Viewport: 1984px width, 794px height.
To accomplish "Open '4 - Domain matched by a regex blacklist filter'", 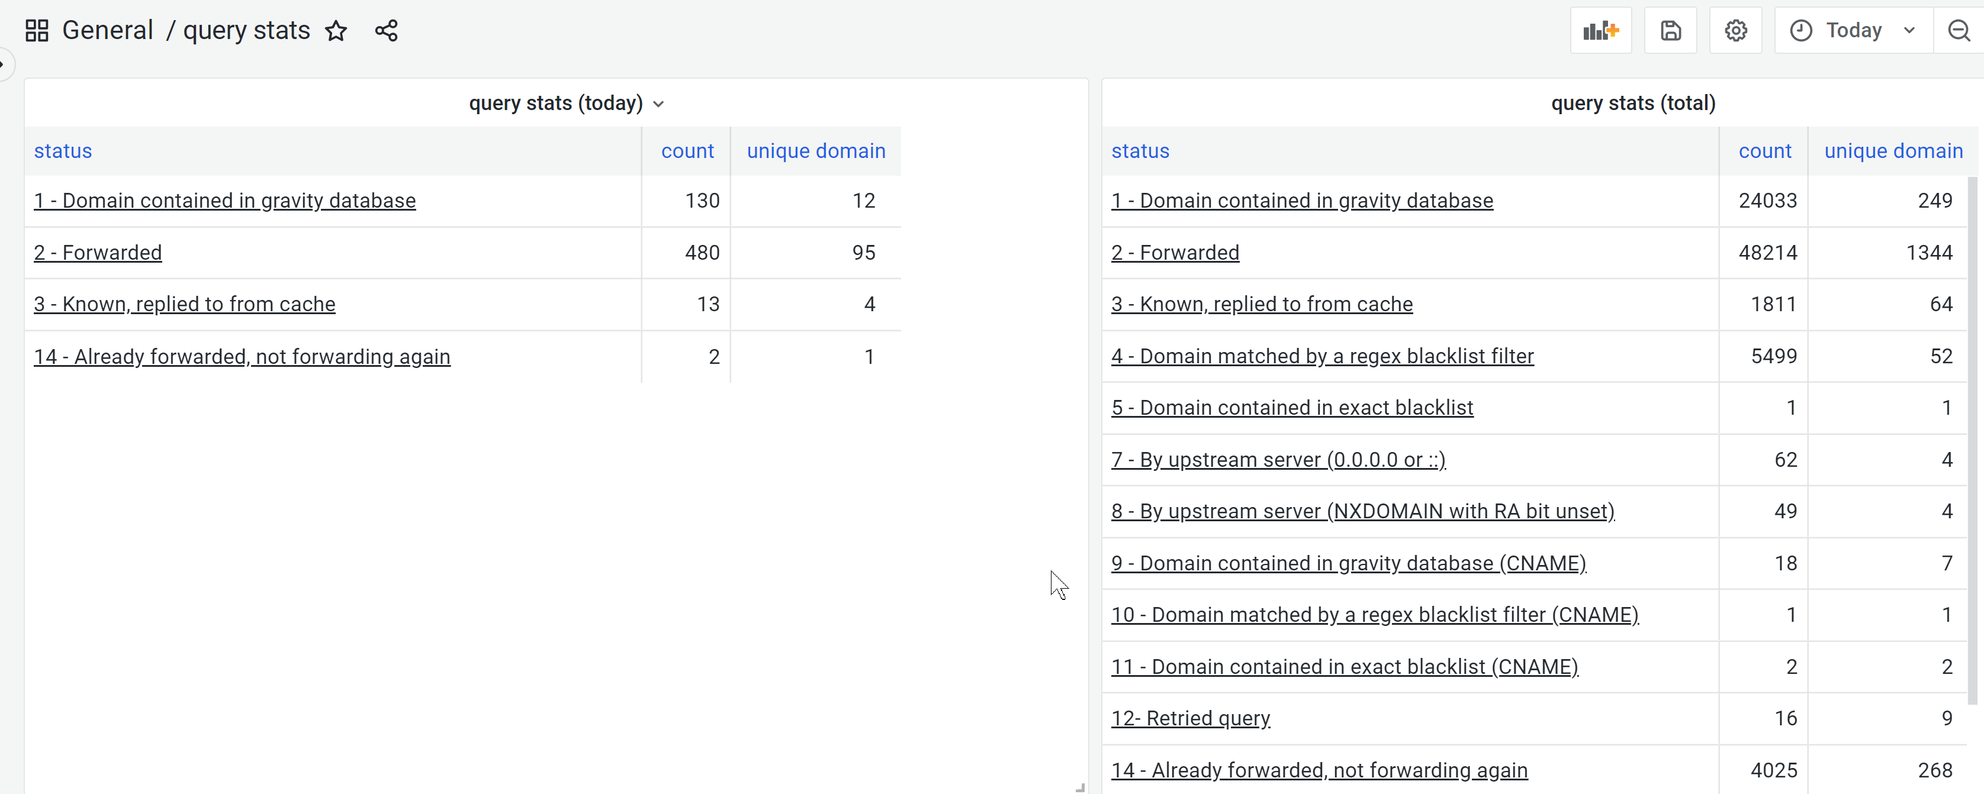I will (x=1323, y=356).
